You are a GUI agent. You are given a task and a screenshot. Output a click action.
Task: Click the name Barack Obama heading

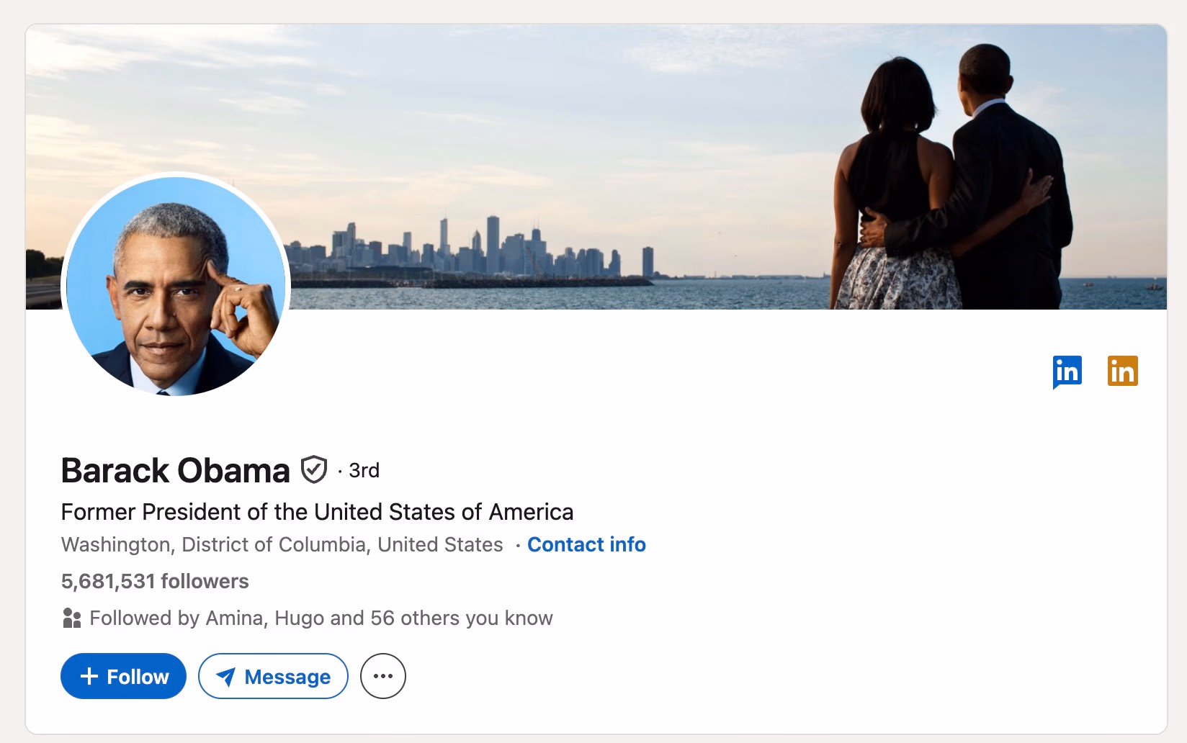pos(175,470)
